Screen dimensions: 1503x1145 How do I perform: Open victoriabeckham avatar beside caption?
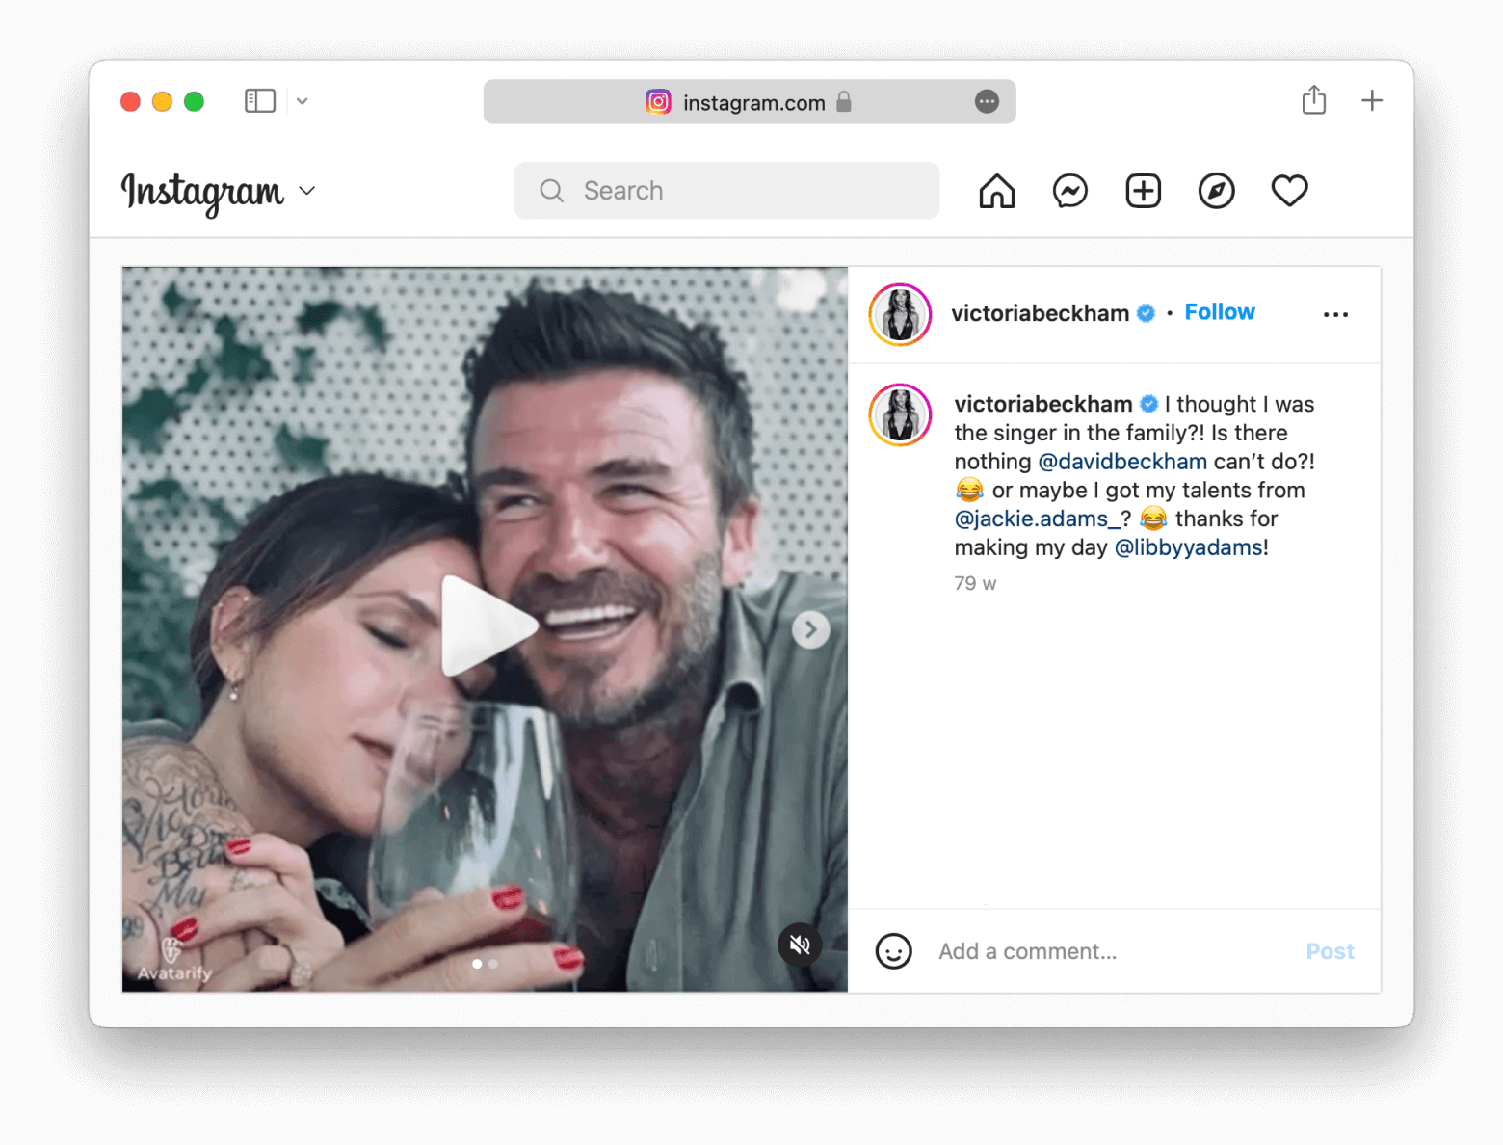[900, 415]
